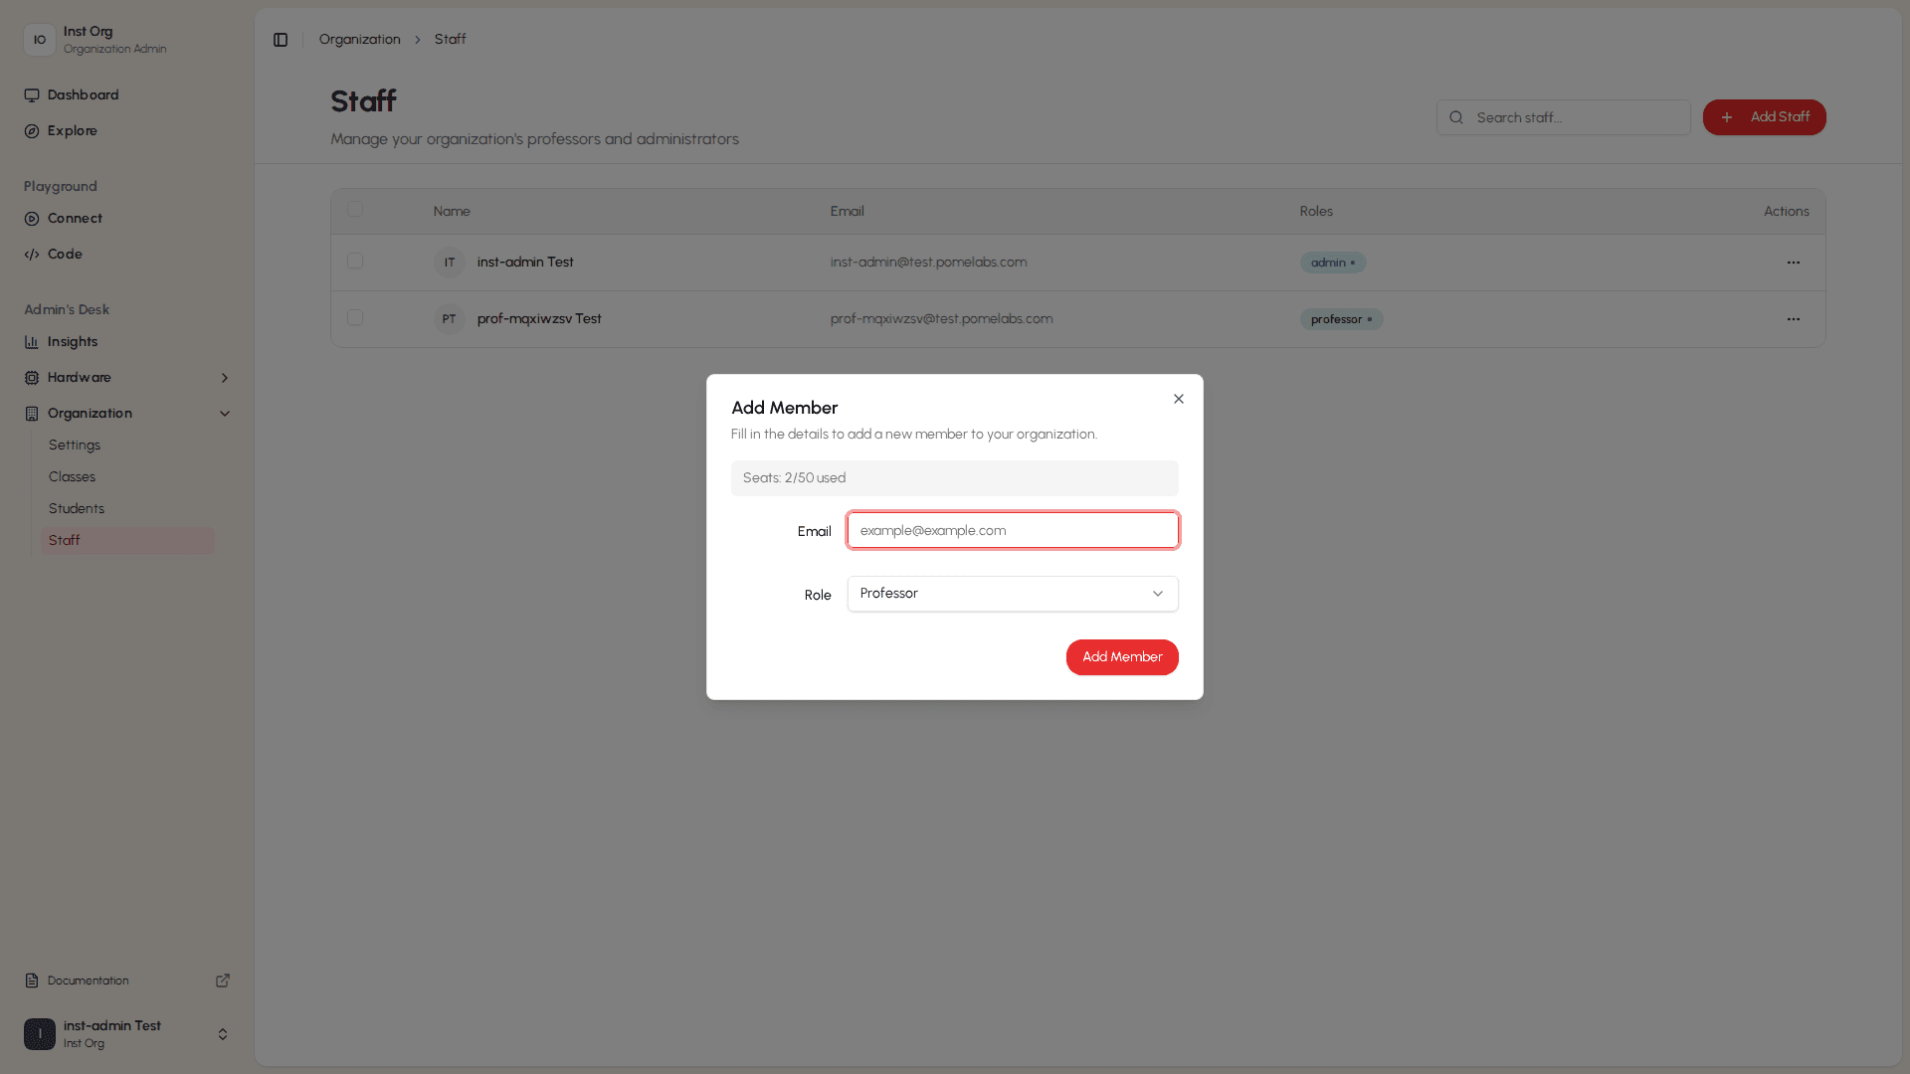Click the Inst Org header label
This screenshot has height=1074, width=1910.
pyautogui.click(x=88, y=32)
